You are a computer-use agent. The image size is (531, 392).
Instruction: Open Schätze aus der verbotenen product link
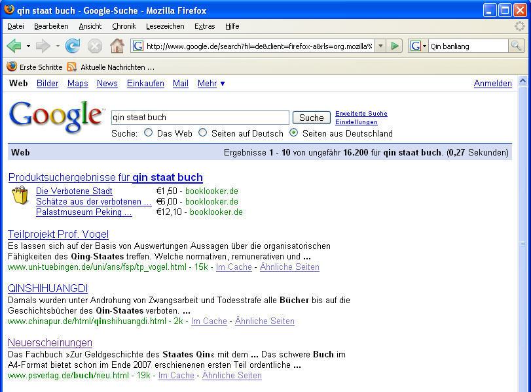[x=94, y=201]
